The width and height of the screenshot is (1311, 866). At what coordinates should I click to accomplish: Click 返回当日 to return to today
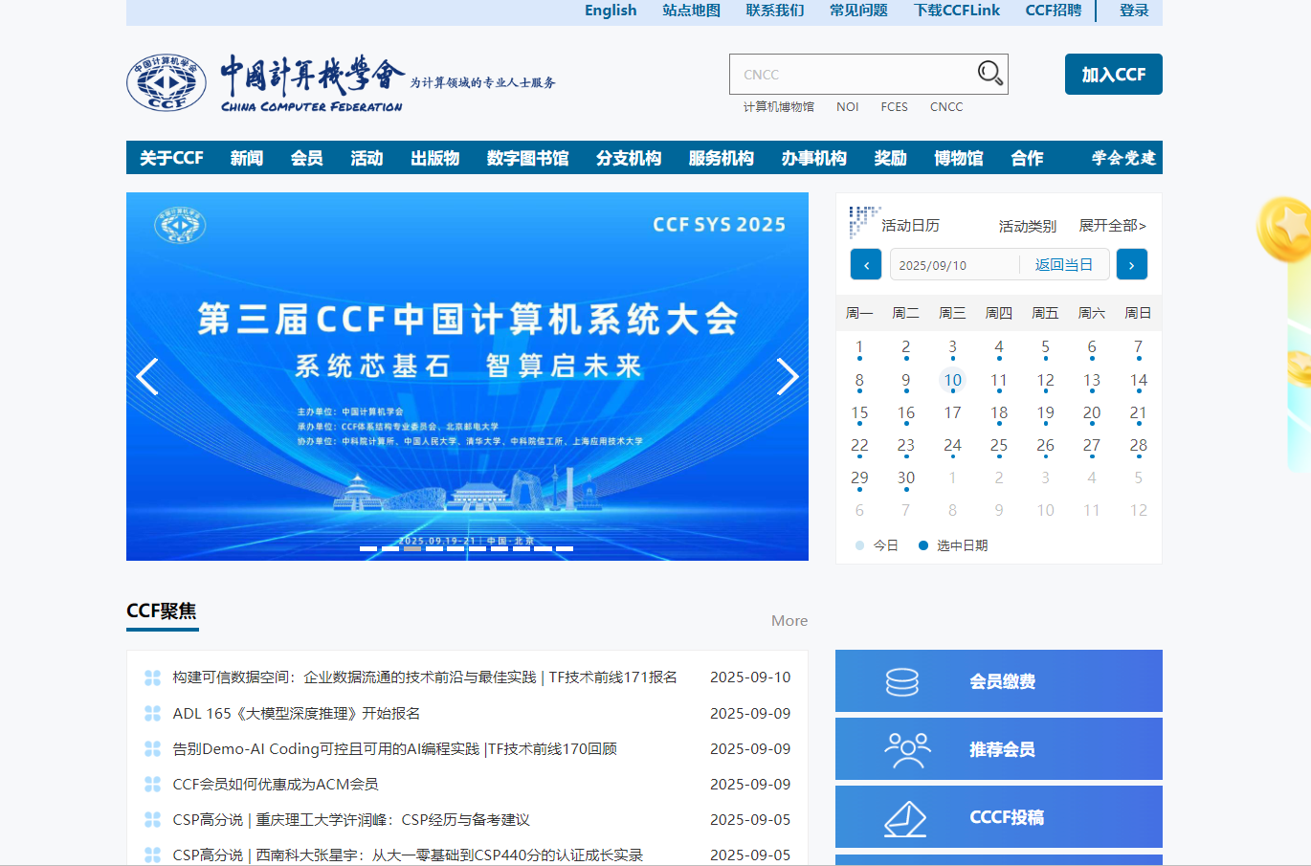coord(1064,265)
